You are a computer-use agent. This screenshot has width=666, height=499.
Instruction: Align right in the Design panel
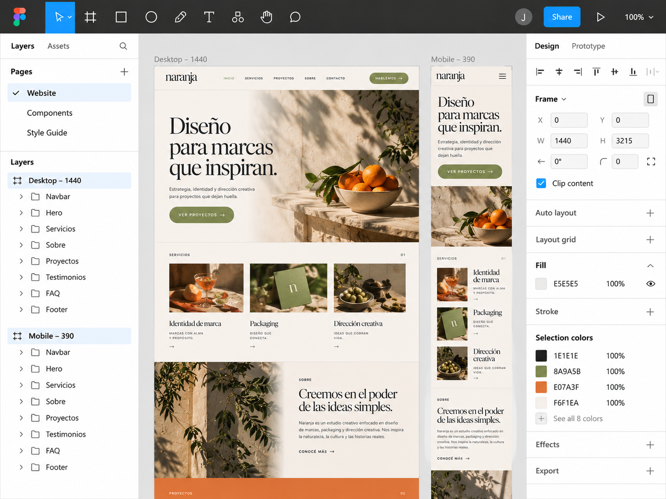pos(578,72)
